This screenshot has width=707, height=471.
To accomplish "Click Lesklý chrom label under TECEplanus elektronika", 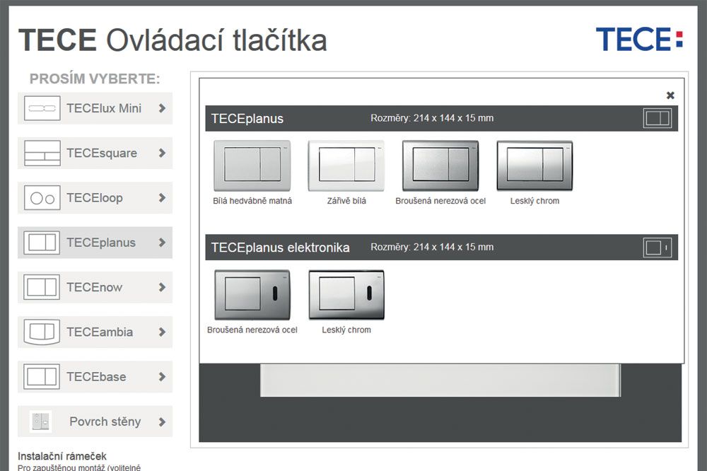I will point(346,330).
